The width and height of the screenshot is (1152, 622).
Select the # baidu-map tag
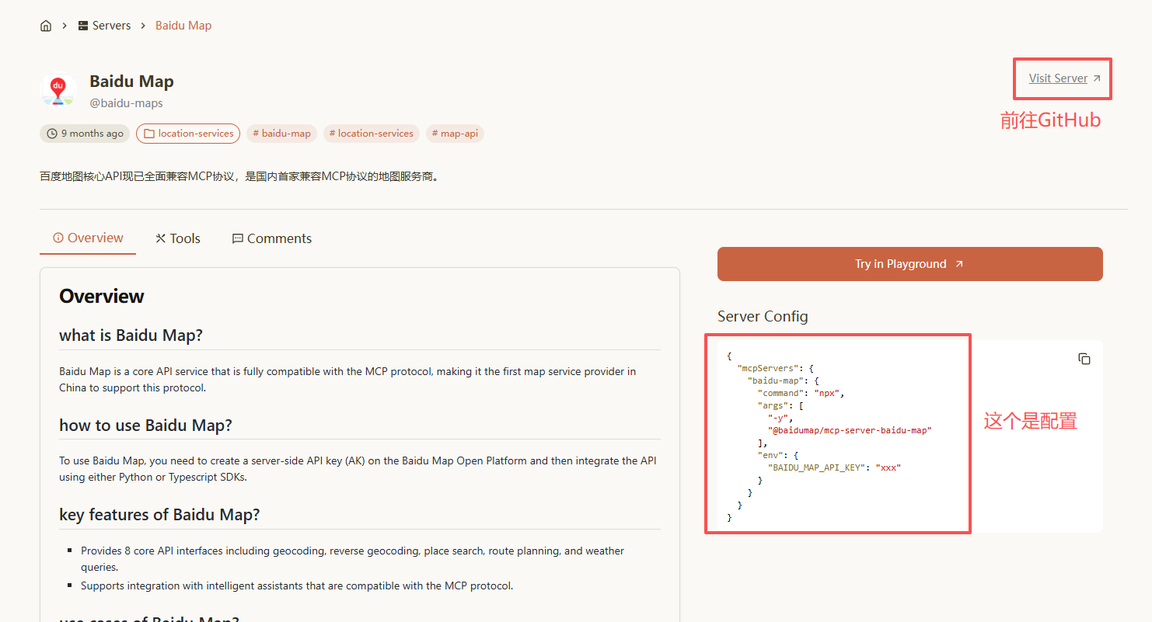pyautogui.click(x=280, y=134)
